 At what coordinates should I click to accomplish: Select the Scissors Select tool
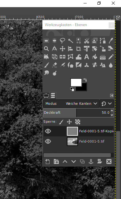pos(87,41)
